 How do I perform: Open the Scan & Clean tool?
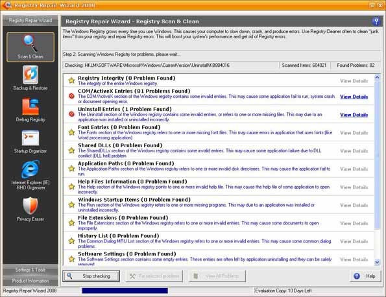pos(30,47)
